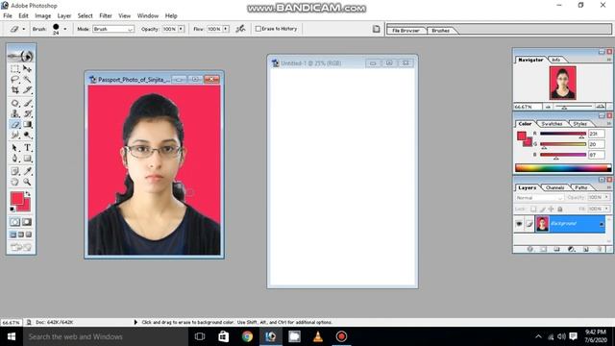This screenshot has height=346, width=615.
Task: Select the Pen tool
Action: pos(15,159)
